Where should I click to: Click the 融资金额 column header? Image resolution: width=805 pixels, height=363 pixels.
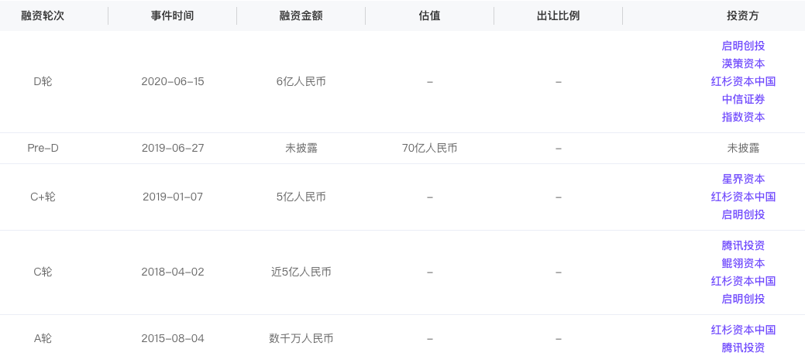(301, 16)
